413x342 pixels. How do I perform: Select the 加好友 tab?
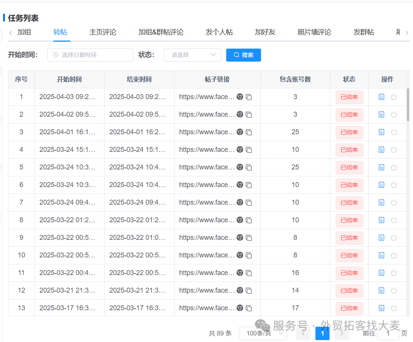pyautogui.click(x=265, y=32)
